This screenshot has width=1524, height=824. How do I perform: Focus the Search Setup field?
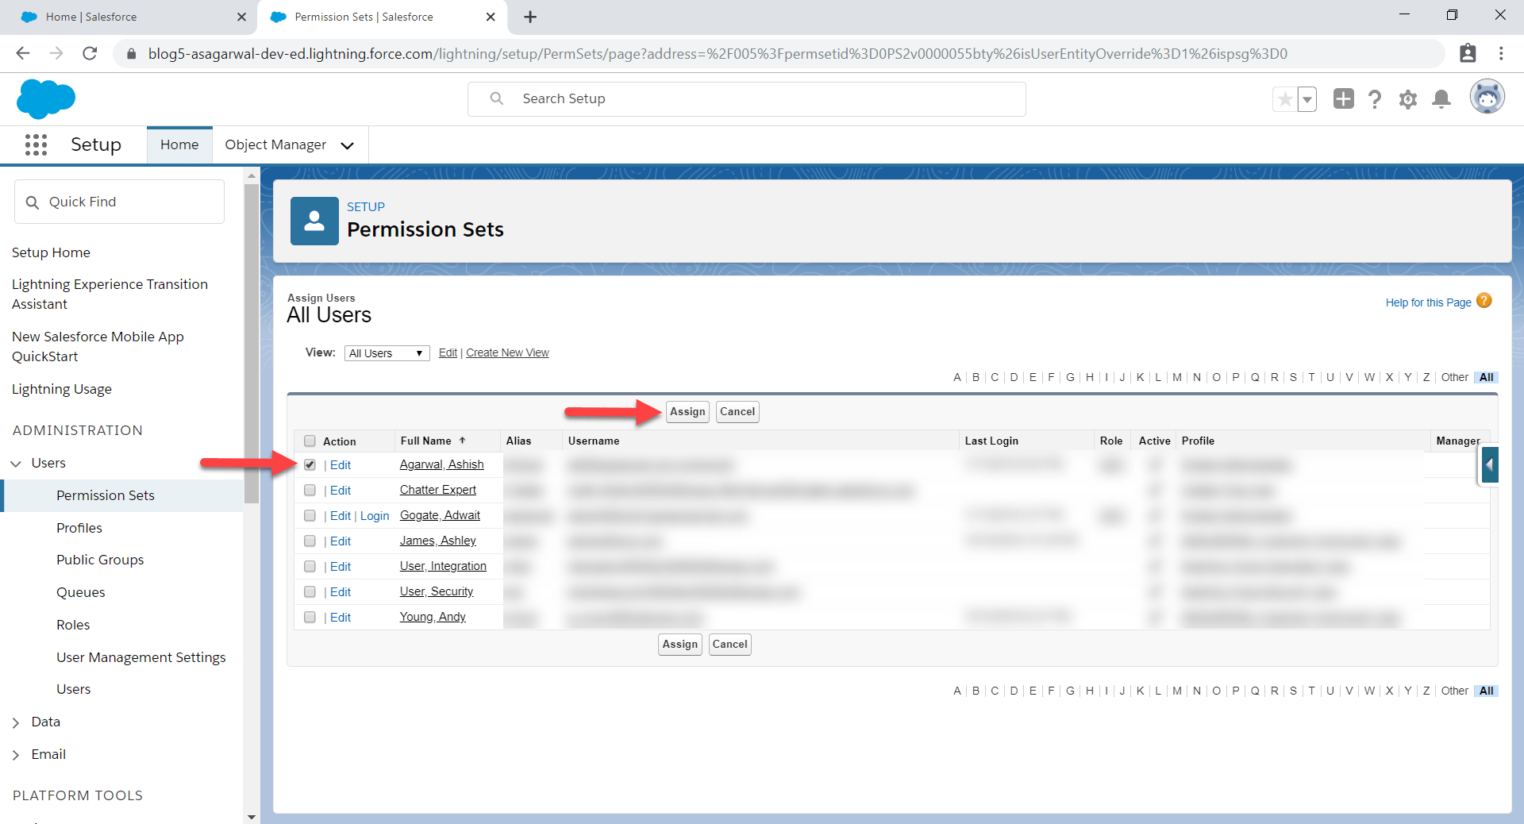coord(746,99)
